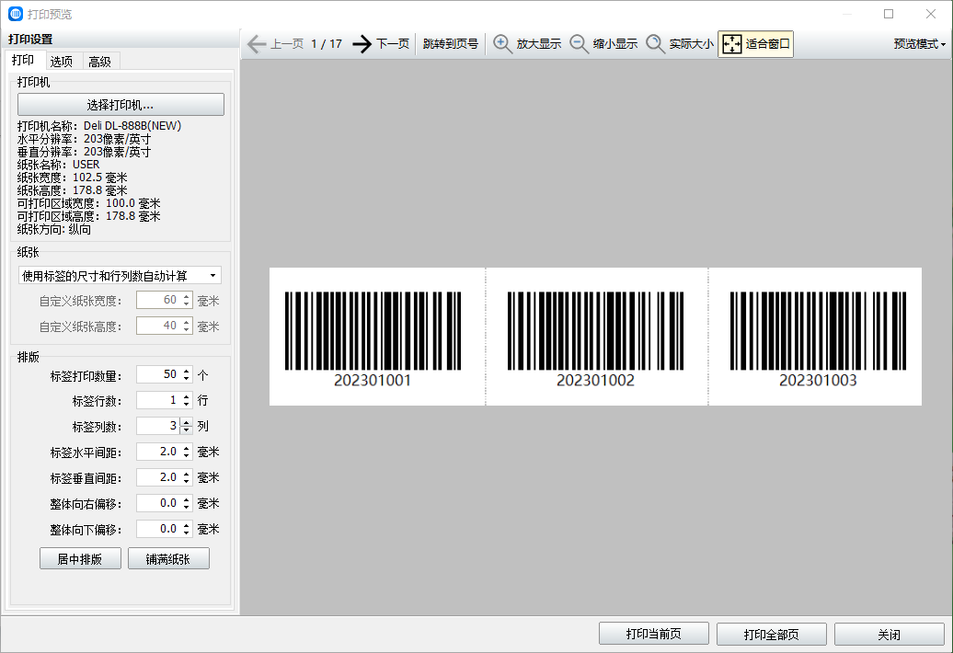This screenshot has height=653, width=953.
Task: Click the 标签水平间距 input field
Action: point(158,452)
